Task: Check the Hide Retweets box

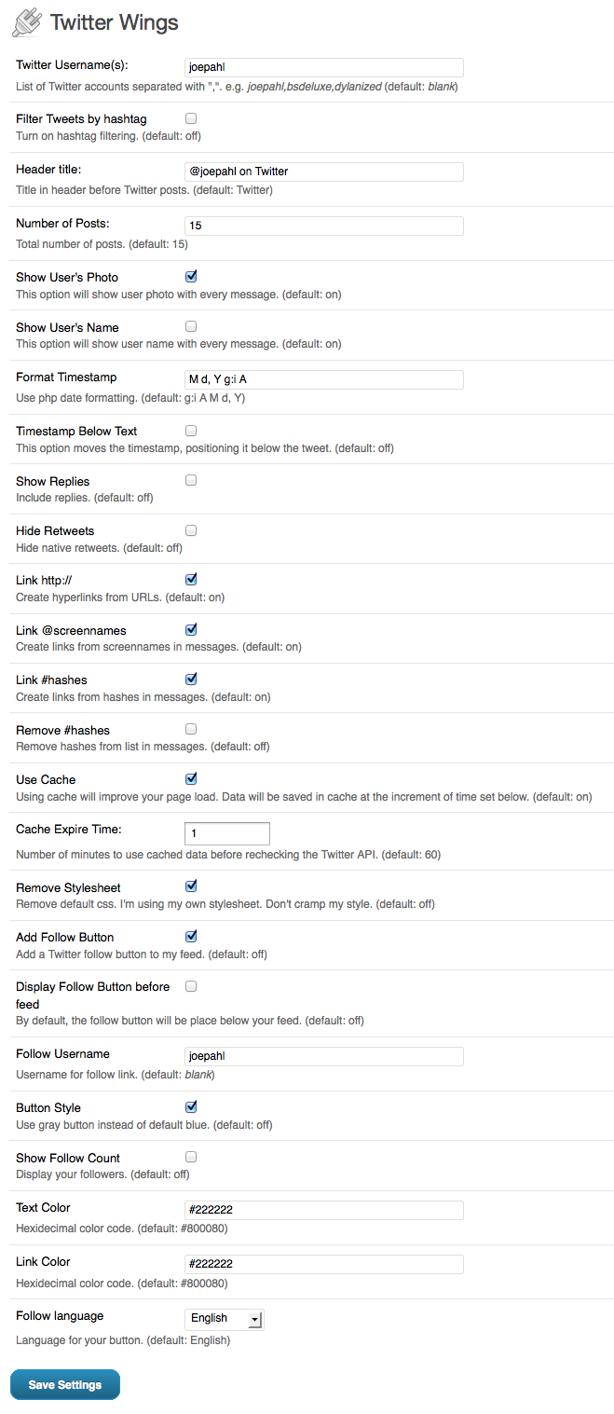Action: coord(191,530)
